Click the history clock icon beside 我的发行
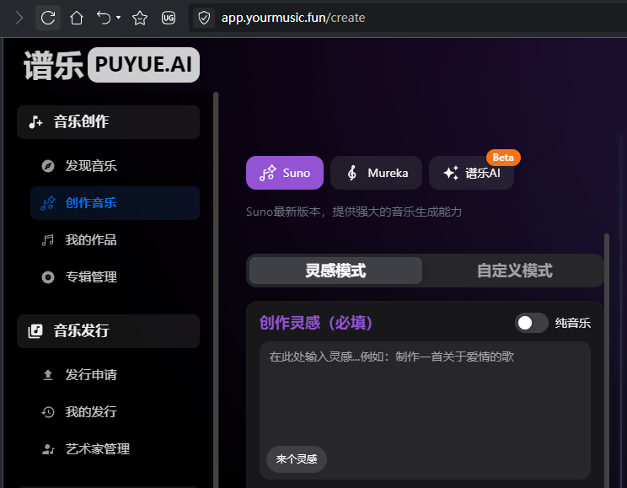 (48, 412)
